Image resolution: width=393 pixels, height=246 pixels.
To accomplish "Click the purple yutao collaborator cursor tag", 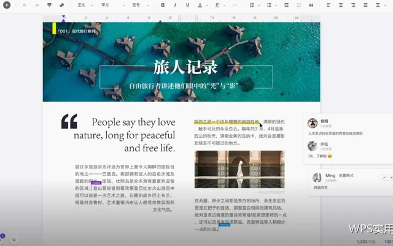I will click(x=96, y=183).
